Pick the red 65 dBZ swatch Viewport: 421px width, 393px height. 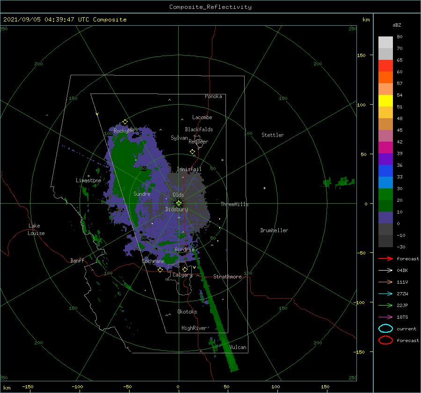click(x=385, y=65)
